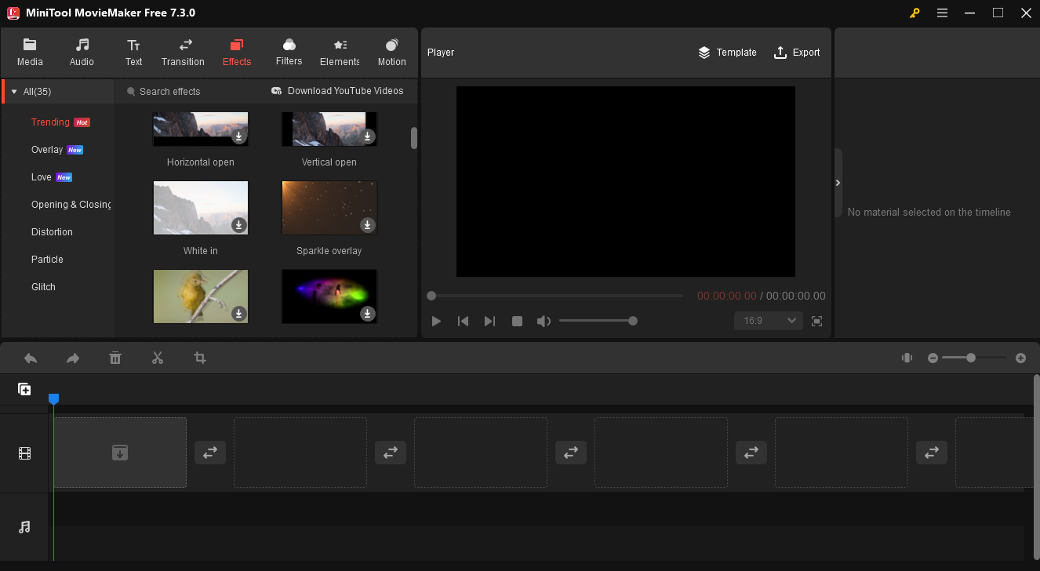The height and width of the screenshot is (571, 1040).
Task: Click the blue timeline playhead
Action: click(53, 399)
